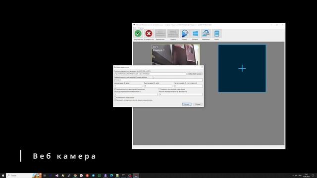This screenshot has height=178, width=317.
Task: Click the green checkmark toolbar icon
Action: pos(138,34)
